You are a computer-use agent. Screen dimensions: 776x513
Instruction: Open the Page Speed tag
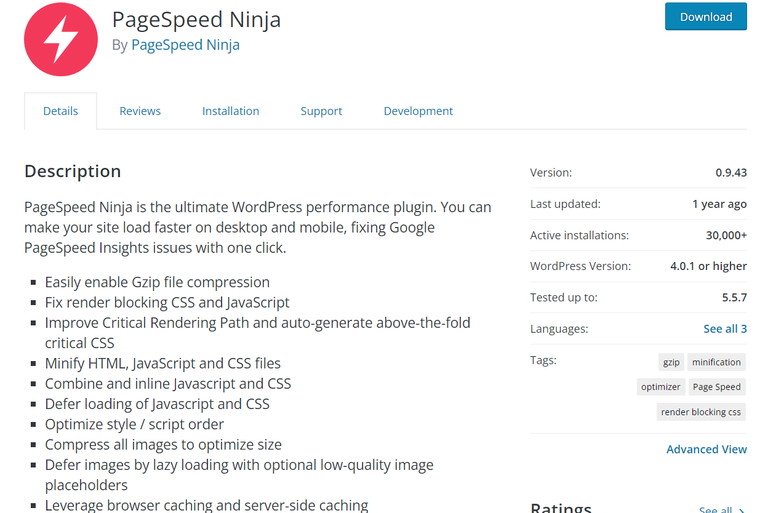(717, 387)
